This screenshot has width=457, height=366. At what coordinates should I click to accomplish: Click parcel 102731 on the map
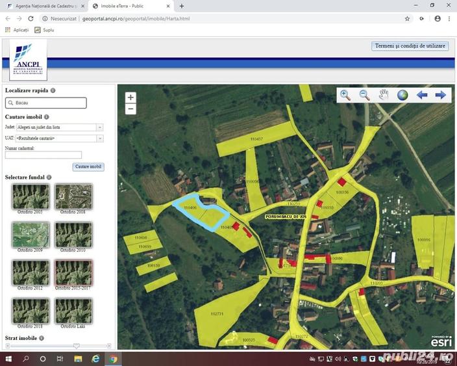(x=217, y=314)
